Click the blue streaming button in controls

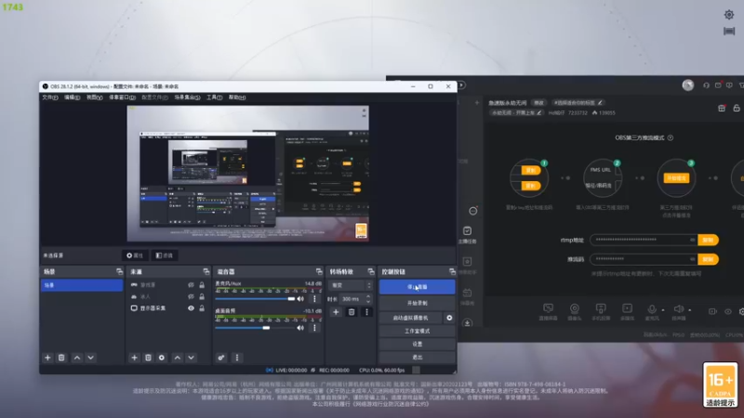point(417,287)
